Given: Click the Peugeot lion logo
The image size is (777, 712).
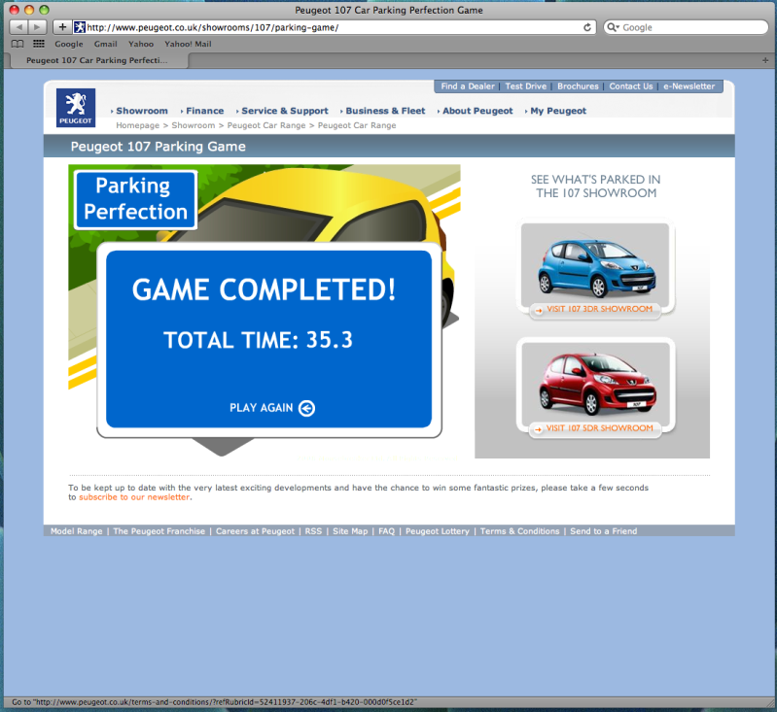Looking at the screenshot, I should [75, 108].
